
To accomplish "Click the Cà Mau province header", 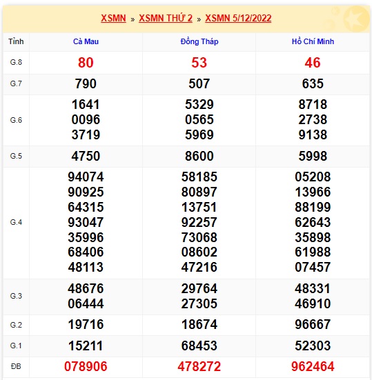I will click(86, 41).
